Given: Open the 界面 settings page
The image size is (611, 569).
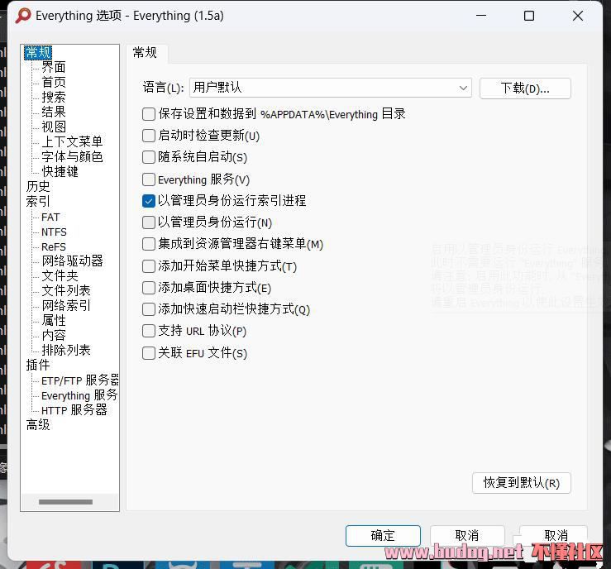Looking at the screenshot, I should click(x=54, y=67).
